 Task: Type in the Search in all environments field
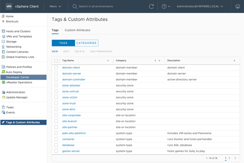[x=96, y=6]
